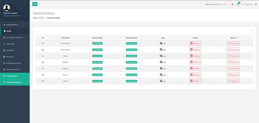This screenshot has height=123, width=259.
Task: Disable Stock for Fourseason
Action: pyautogui.click(x=195, y=50)
